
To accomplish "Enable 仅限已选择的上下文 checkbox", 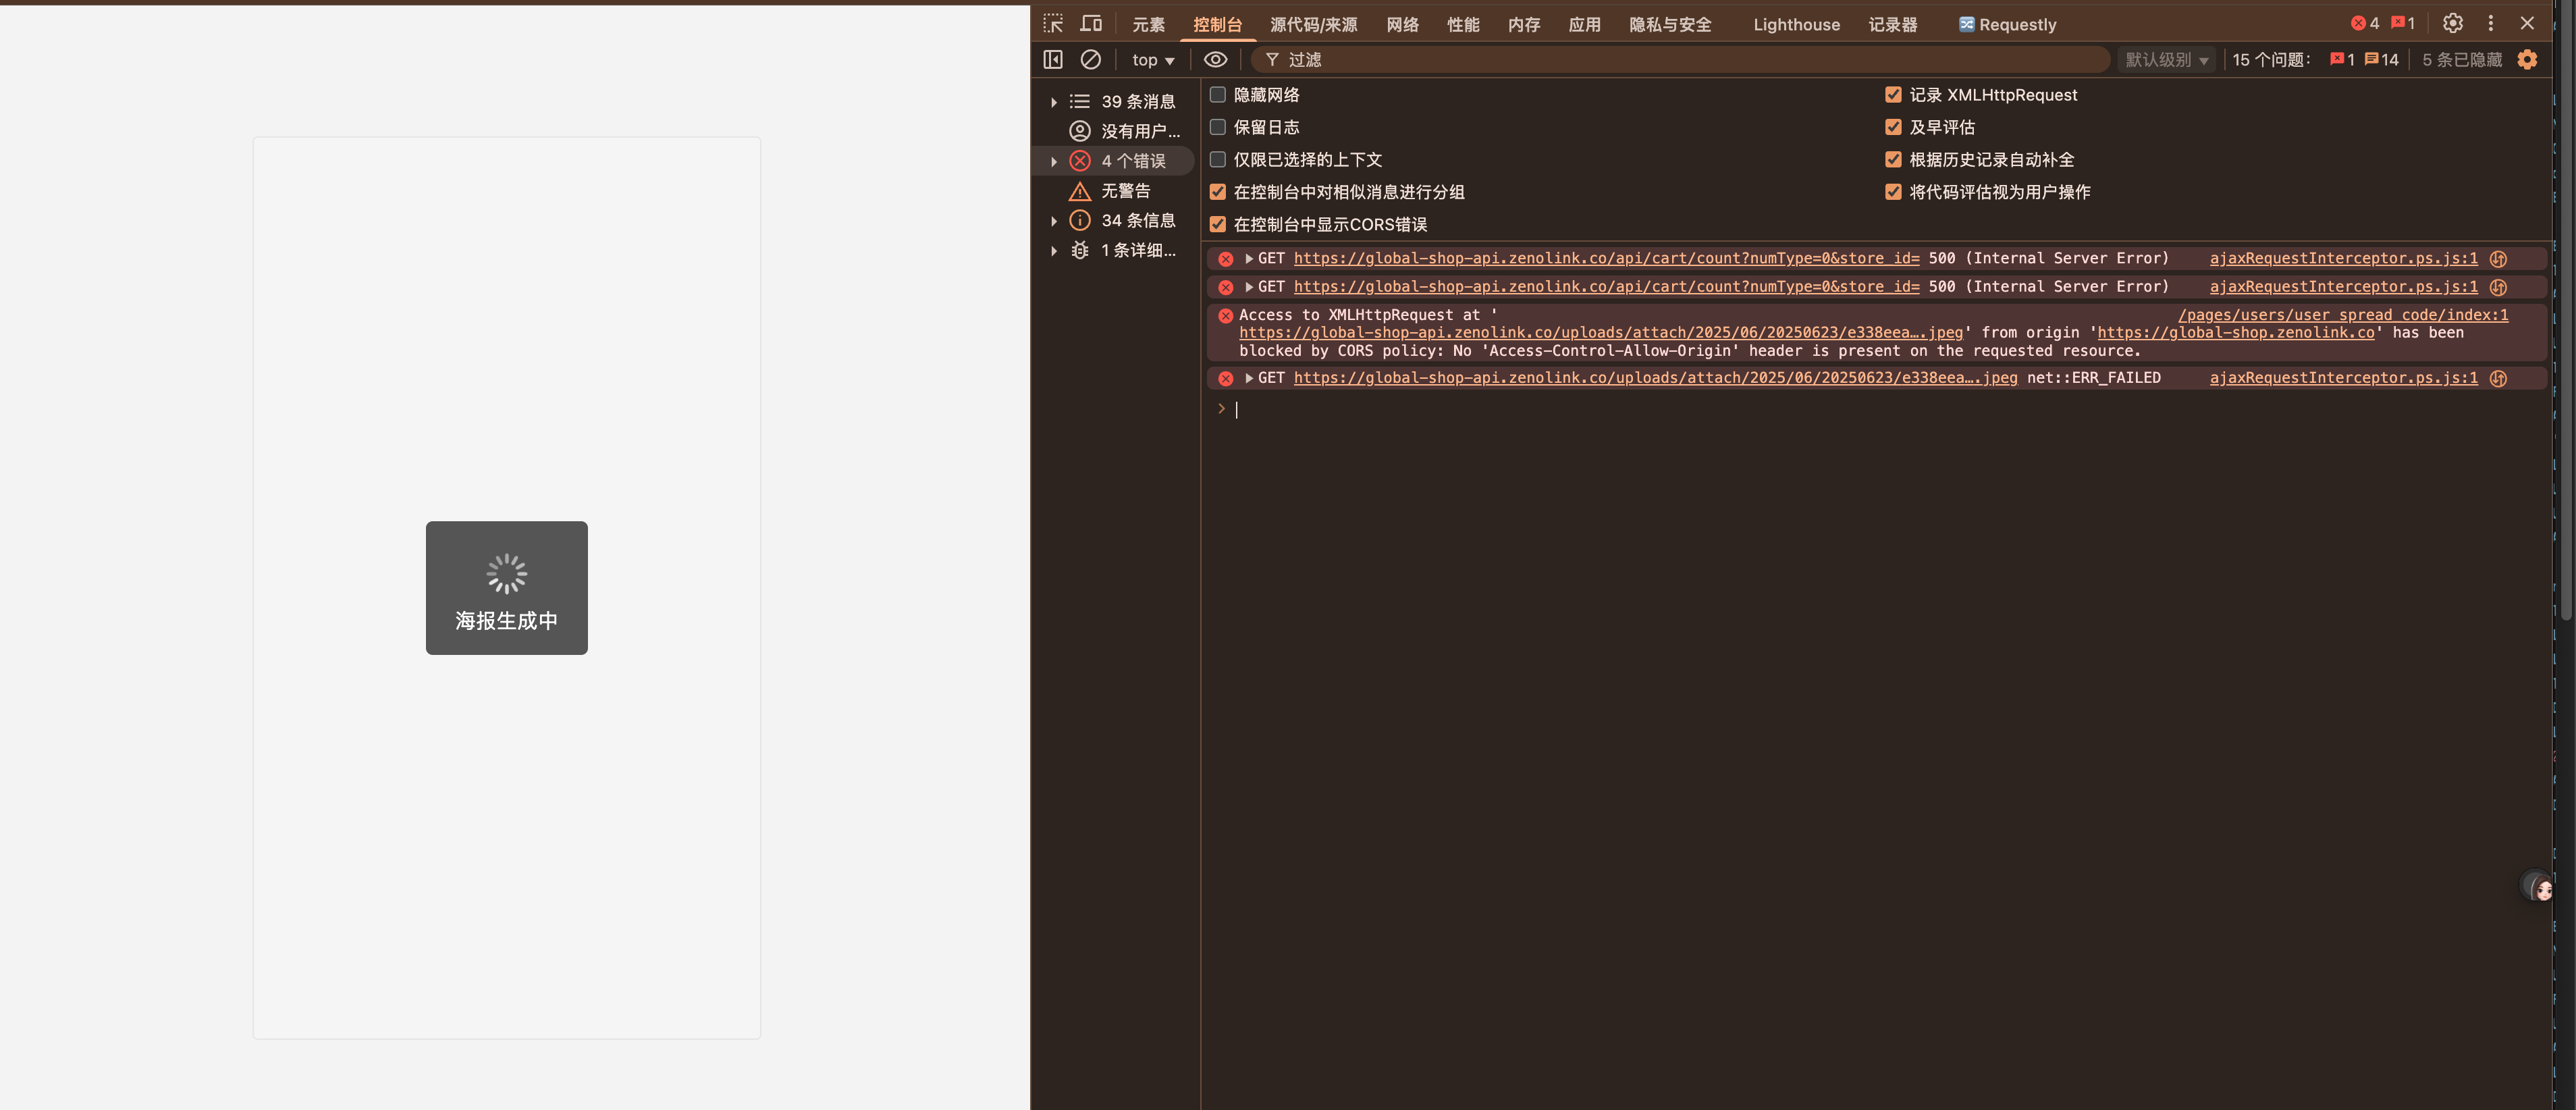I will pos(1218,160).
